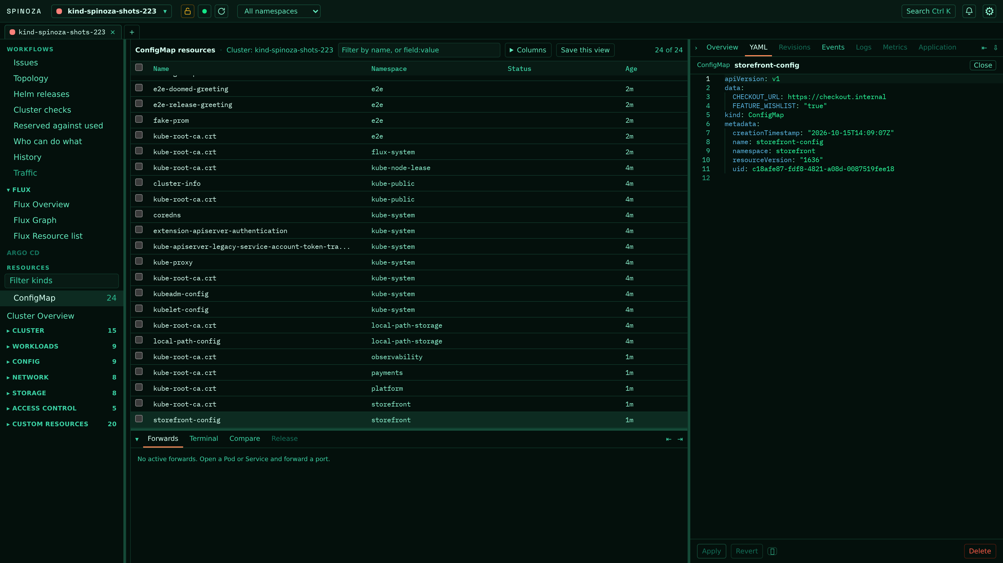The image size is (1003, 563).
Task: Click the Save this view button
Action: [x=585, y=50]
